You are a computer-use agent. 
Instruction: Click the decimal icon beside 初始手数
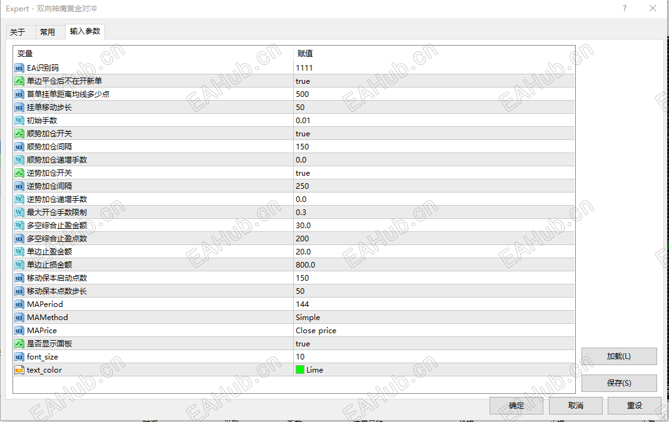[x=19, y=120]
